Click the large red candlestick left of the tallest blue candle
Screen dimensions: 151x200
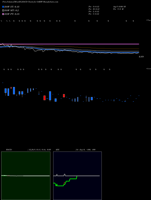(x=44, y=98)
